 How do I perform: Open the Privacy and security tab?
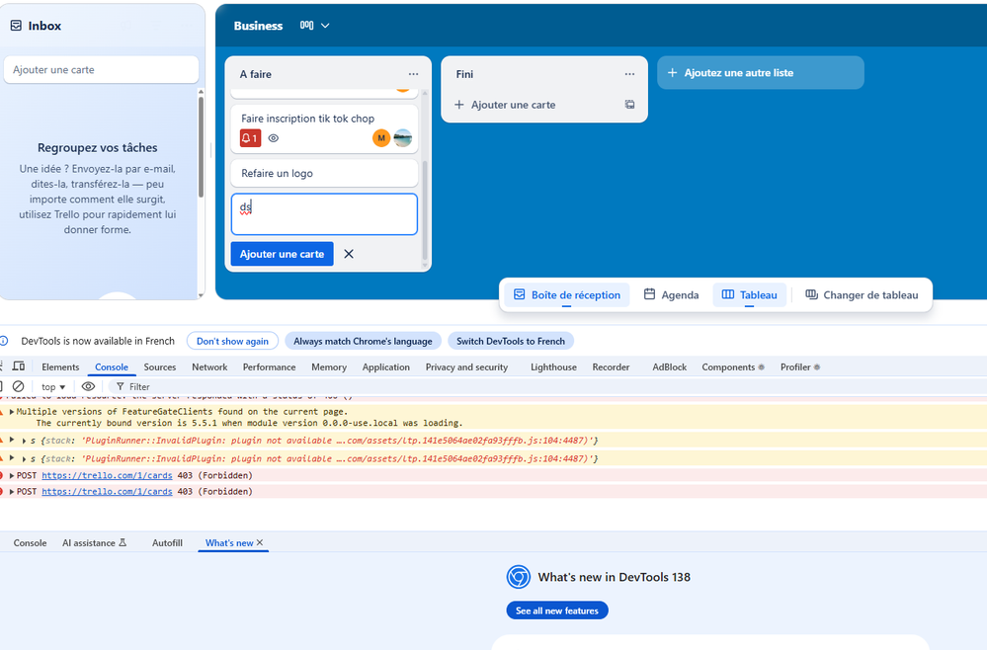point(466,366)
